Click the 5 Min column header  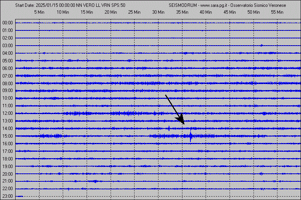[39, 12]
